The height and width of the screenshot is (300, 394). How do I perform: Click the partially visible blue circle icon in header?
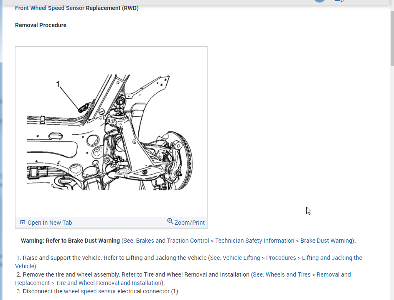click(x=320, y=1)
